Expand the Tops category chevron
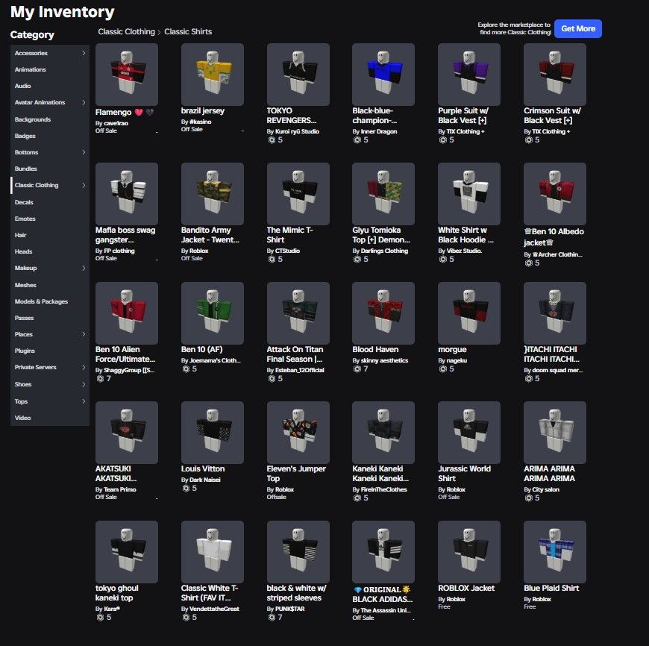The width and height of the screenshot is (649, 646). pos(84,401)
